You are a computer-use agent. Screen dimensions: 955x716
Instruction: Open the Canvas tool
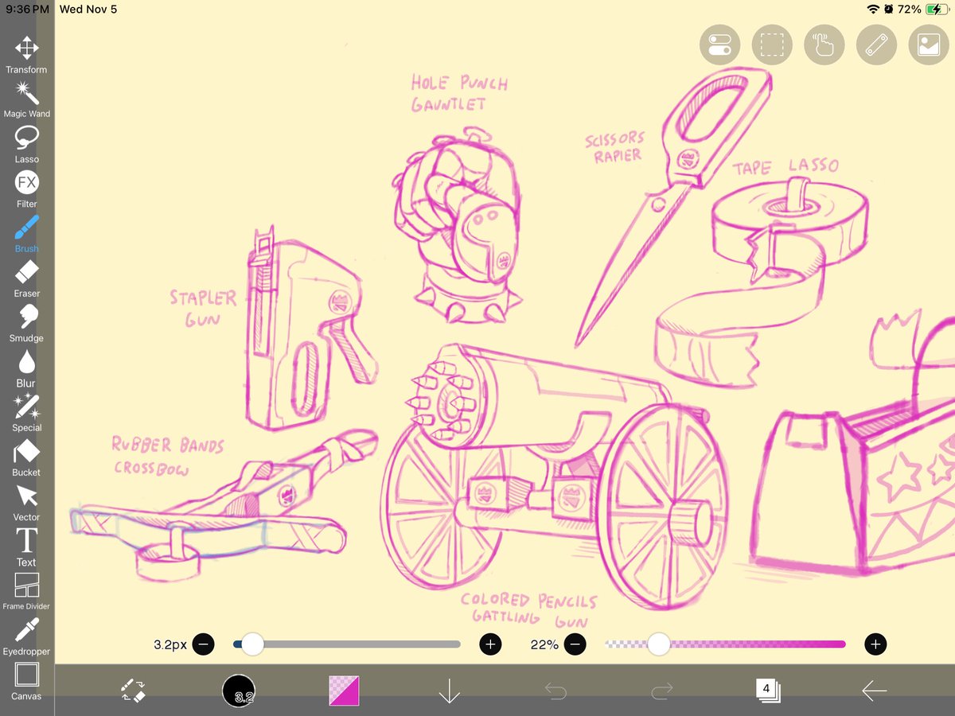26,681
